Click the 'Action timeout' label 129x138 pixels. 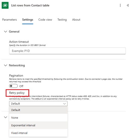click(19, 42)
